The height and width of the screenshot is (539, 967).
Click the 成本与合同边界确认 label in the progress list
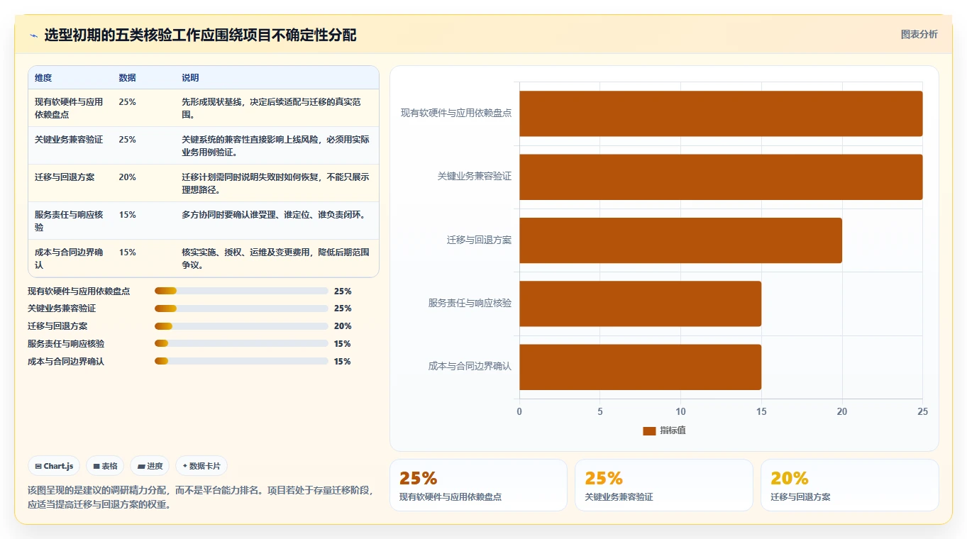click(66, 361)
